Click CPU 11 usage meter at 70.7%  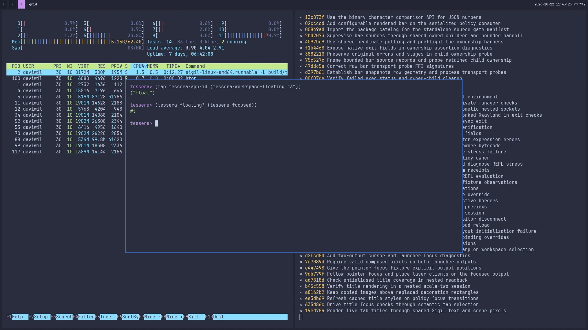(250, 36)
